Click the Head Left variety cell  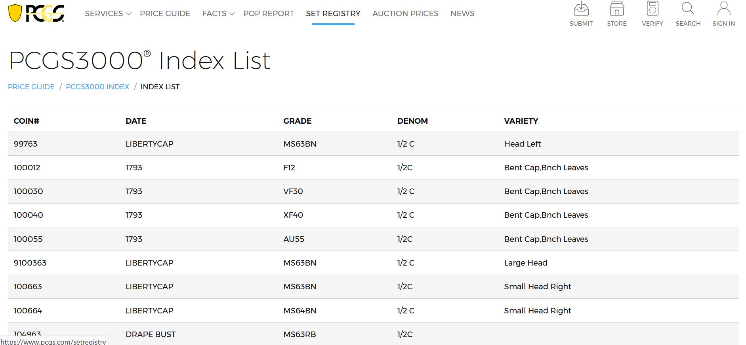522,144
